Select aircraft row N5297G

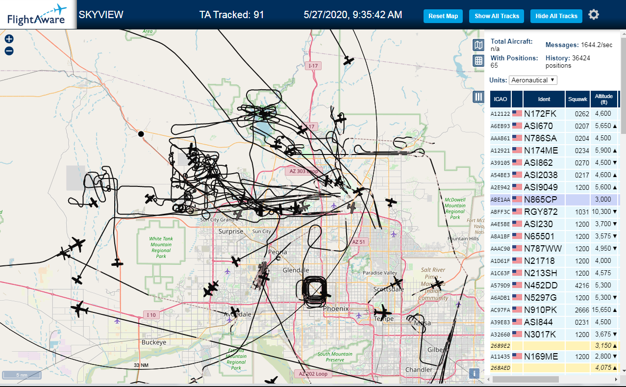tap(554, 298)
